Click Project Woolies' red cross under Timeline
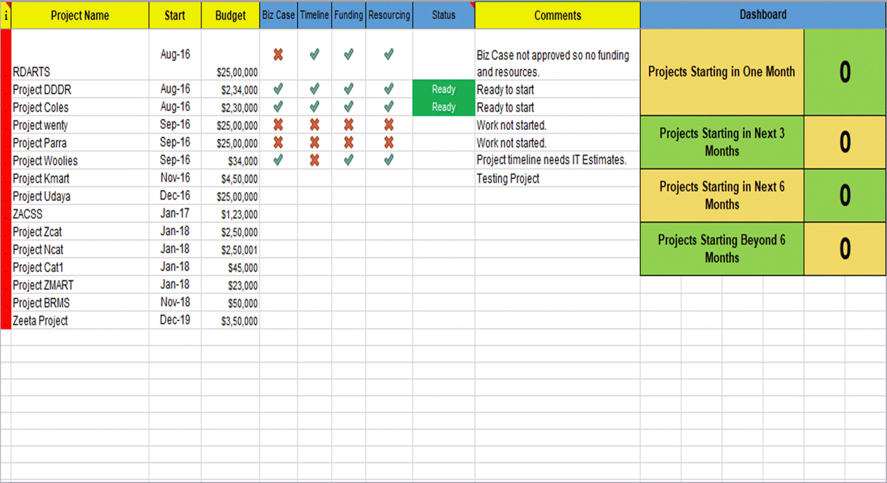 314,160
